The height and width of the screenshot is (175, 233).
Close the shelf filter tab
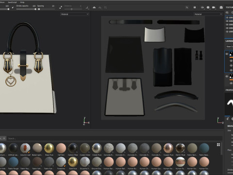coord(4,138)
